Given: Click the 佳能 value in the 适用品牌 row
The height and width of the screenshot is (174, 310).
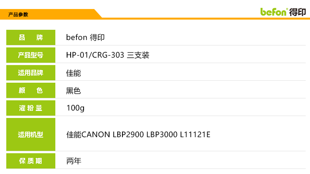Looking at the screenshot, I should 74,73.
